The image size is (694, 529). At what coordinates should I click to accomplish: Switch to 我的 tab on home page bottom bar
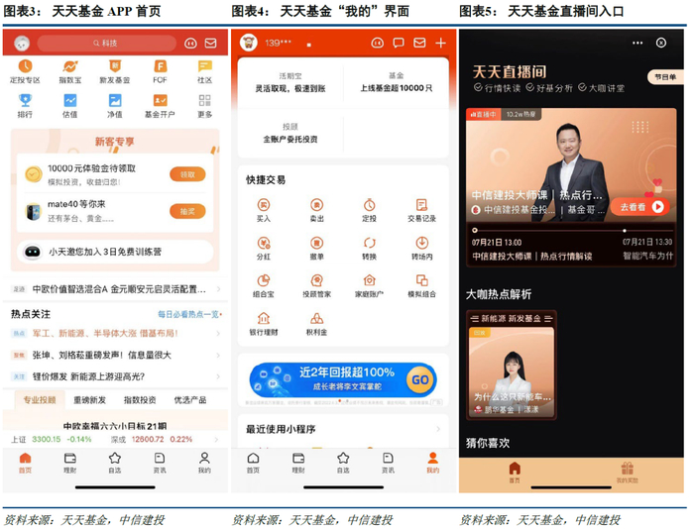(204, 463)
